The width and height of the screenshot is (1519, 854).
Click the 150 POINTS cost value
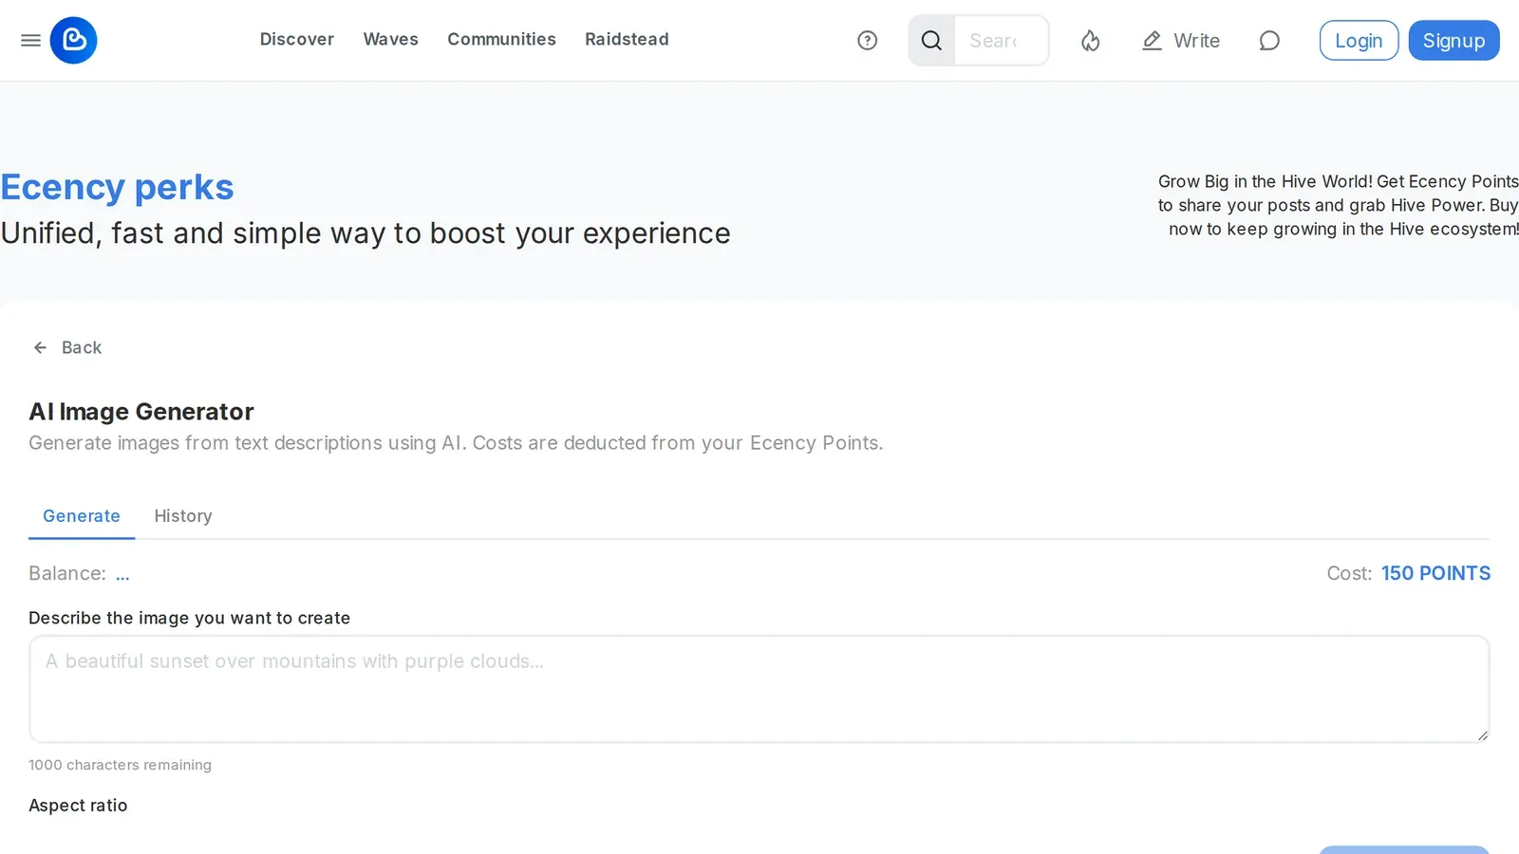[x=1435, y=573]
